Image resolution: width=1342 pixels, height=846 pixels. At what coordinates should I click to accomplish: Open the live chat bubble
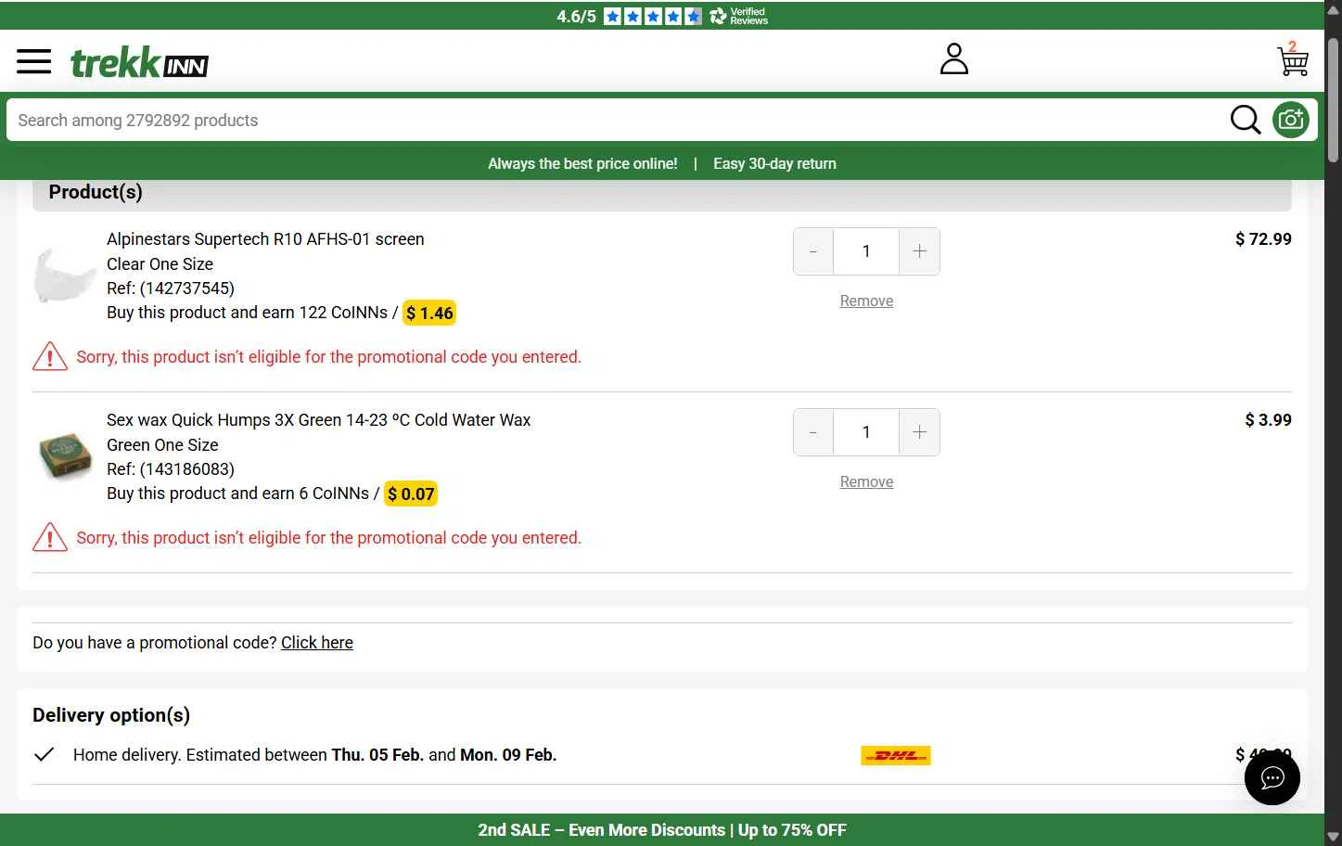(x=1272, y=777)
